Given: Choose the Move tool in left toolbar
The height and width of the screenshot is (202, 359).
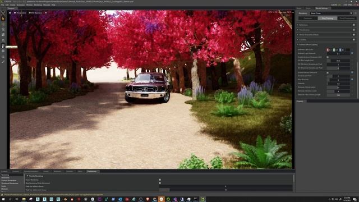Looking at the screenshot, I should [x=3, y=24].
